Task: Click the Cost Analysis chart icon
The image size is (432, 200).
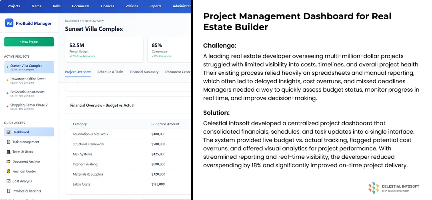Action: 8,181
